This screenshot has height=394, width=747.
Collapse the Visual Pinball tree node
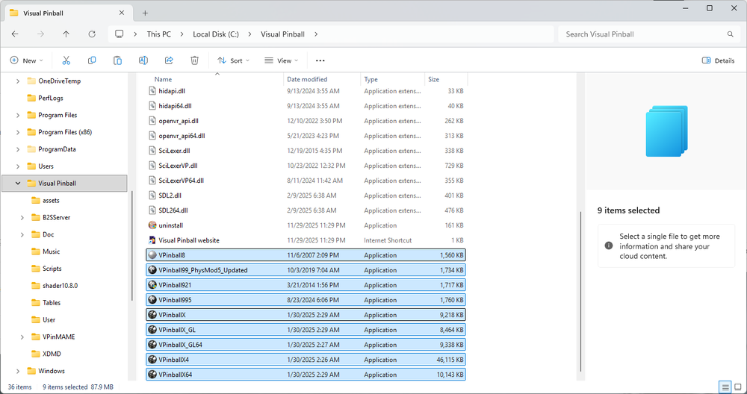[18, 184]
